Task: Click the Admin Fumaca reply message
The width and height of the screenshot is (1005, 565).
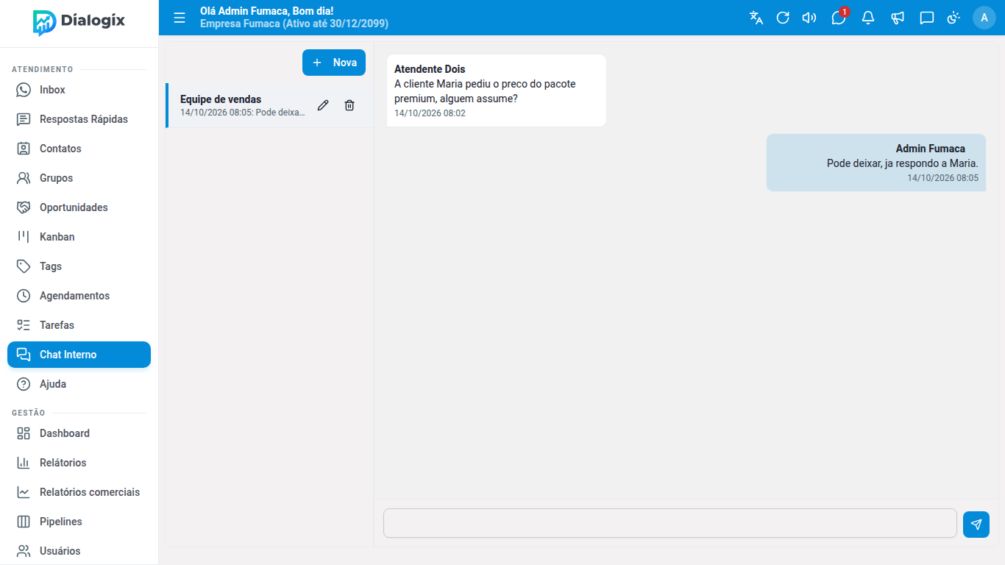Action: 876,163
